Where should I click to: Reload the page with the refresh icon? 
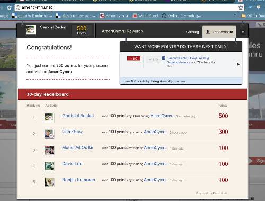coord(9,7)
